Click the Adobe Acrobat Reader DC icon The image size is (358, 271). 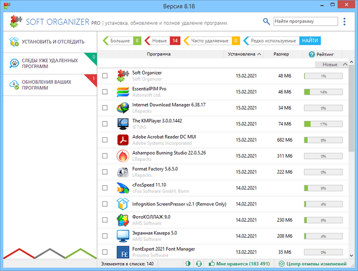(x=123, y=140)
